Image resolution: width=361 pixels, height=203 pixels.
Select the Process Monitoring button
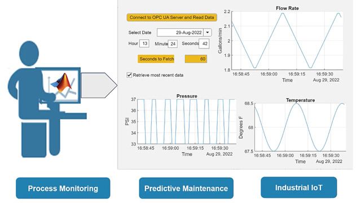(63, 188)
